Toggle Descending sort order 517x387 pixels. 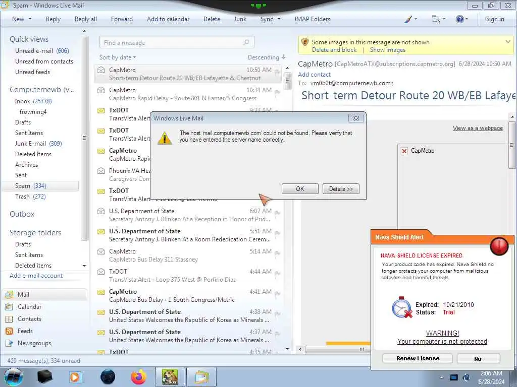(x=267, y=57)
